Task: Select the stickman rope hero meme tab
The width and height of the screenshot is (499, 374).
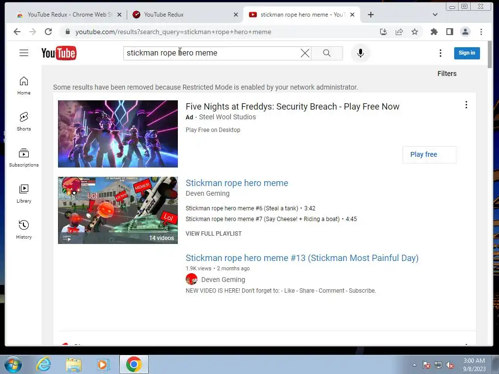Action: pos(302,15)
